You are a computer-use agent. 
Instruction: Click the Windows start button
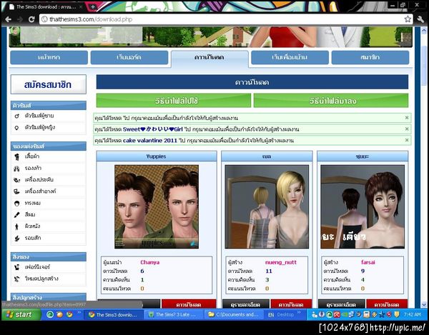point(21,314)
